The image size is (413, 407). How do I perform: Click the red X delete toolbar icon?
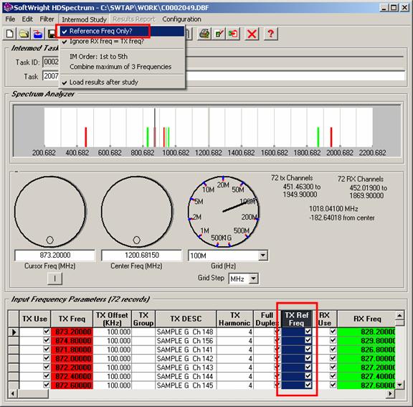point(252,34)
